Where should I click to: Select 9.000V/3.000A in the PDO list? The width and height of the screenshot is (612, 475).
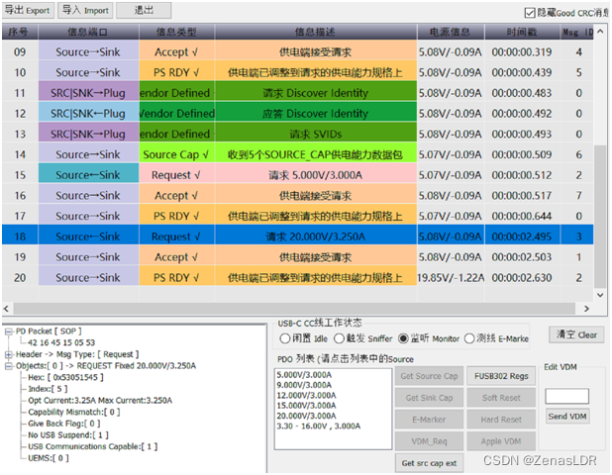[x=304, y=385]
